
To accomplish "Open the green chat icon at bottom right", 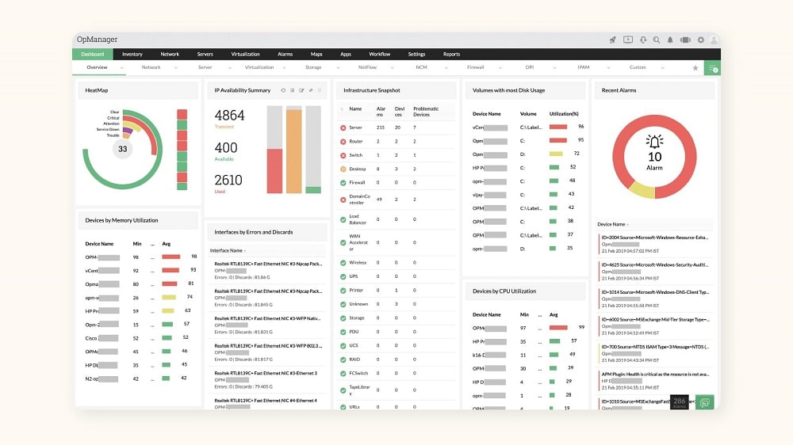I will pyautogui.click(x=704, y=402).
